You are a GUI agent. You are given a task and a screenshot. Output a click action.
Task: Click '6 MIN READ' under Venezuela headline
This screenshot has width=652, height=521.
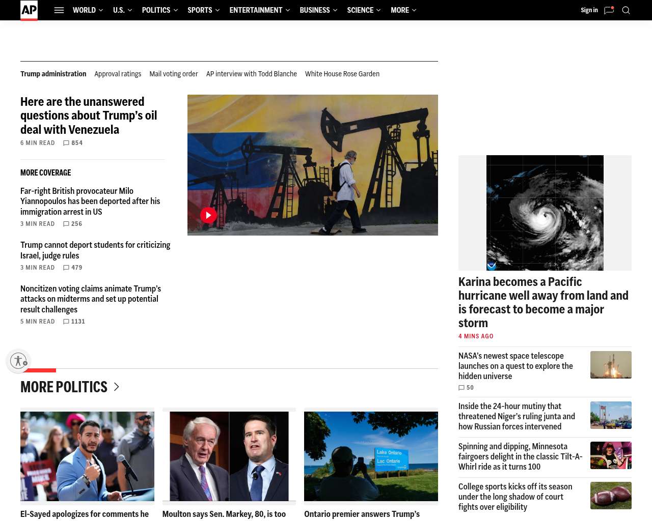(x=38, y=143)
